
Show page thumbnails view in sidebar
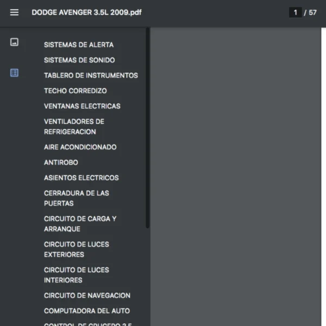pos(15,42)
